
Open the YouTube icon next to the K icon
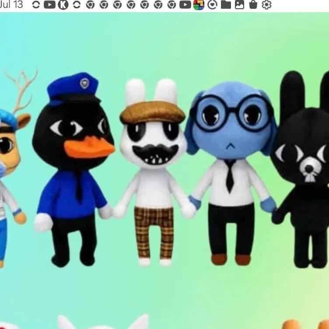[49, 5]
